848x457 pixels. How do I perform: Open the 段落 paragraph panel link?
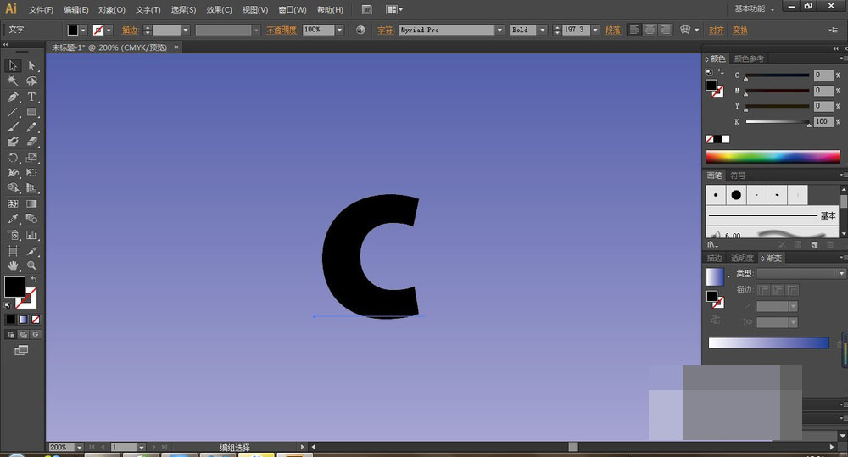pyautogui.click(x=613, y=31)
